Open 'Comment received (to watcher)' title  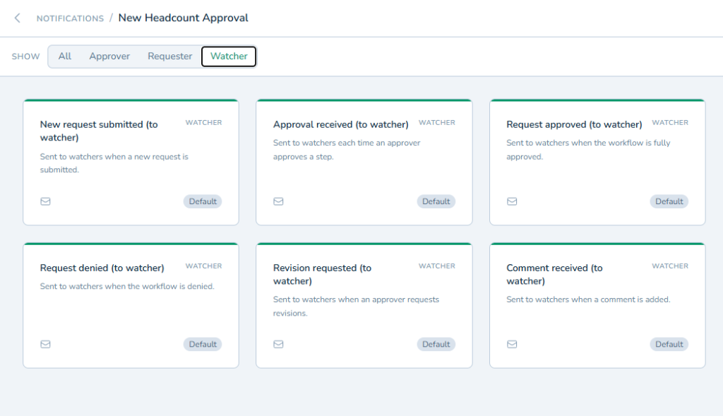[555, 275]
